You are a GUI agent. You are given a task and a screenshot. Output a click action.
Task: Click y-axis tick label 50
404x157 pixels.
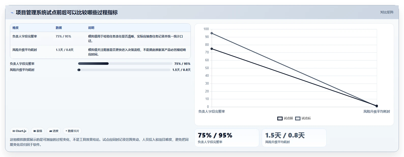(x=207, y=68)
